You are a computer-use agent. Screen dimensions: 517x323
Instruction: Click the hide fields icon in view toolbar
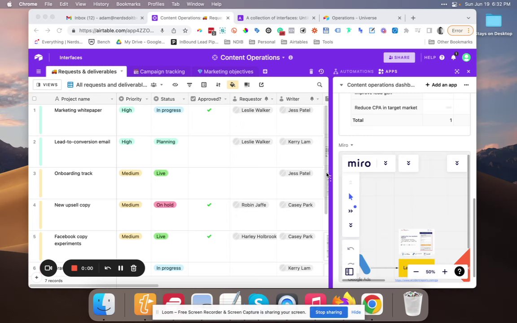point(175,85)
